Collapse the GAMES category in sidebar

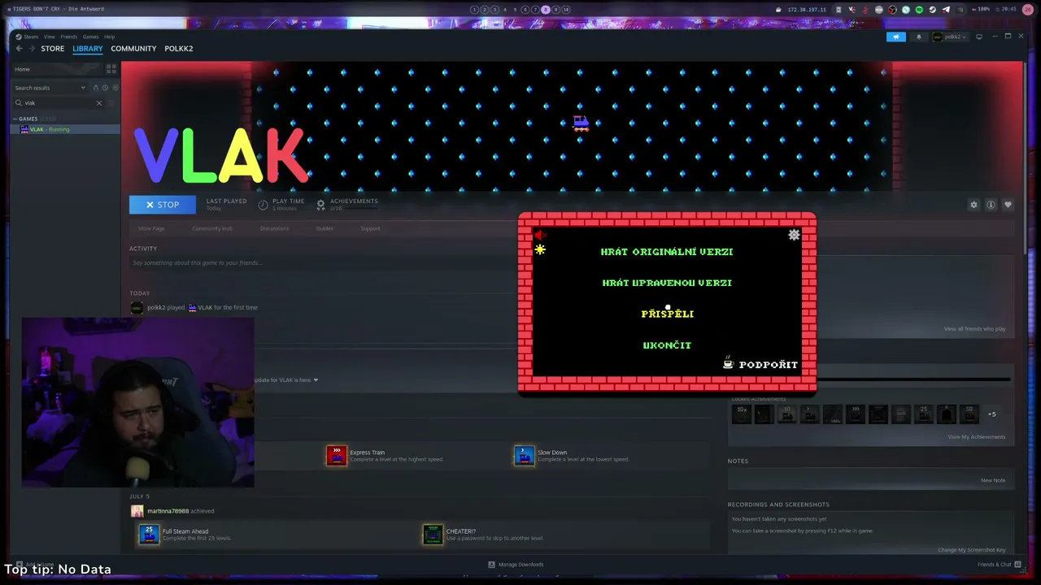point(14,119)
